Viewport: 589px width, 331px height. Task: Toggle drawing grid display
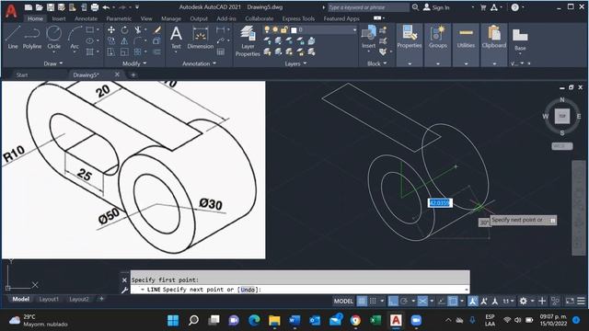pos(362,301)
